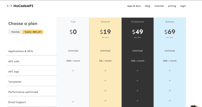Click 150k / month API calls value

[x=137, y=61]
